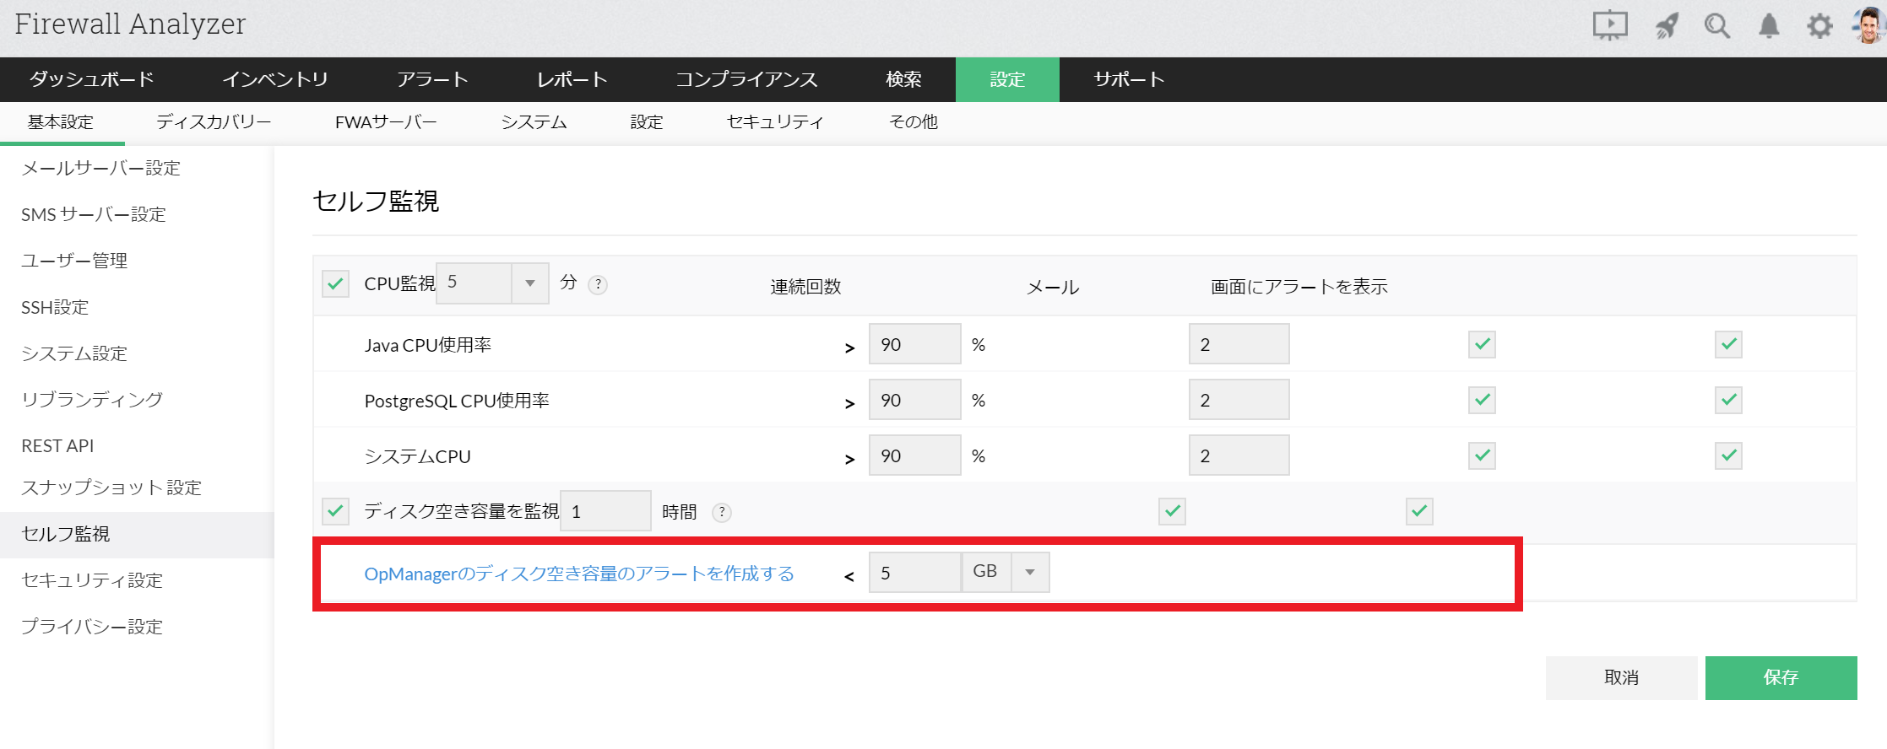The image size is (1887, 749).
Task: Open セキュリティ設定 in the sidebar
Action: [x=92, y=580]
